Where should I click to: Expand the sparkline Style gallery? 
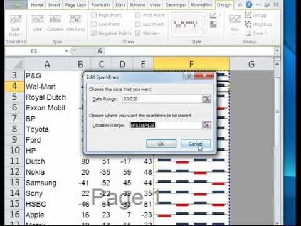(x=204, y=33)
